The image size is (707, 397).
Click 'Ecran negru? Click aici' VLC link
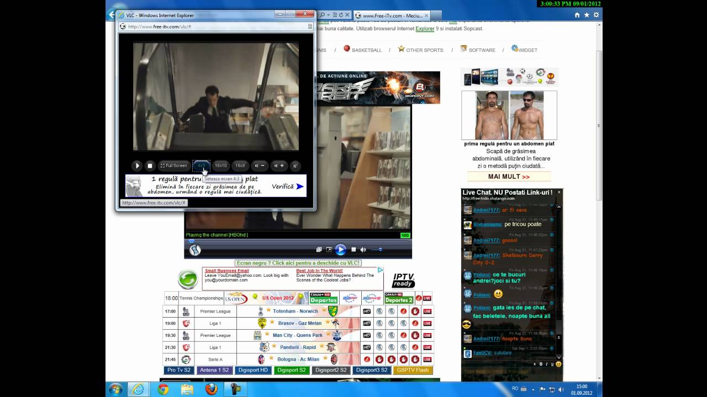tap(298, 263)
